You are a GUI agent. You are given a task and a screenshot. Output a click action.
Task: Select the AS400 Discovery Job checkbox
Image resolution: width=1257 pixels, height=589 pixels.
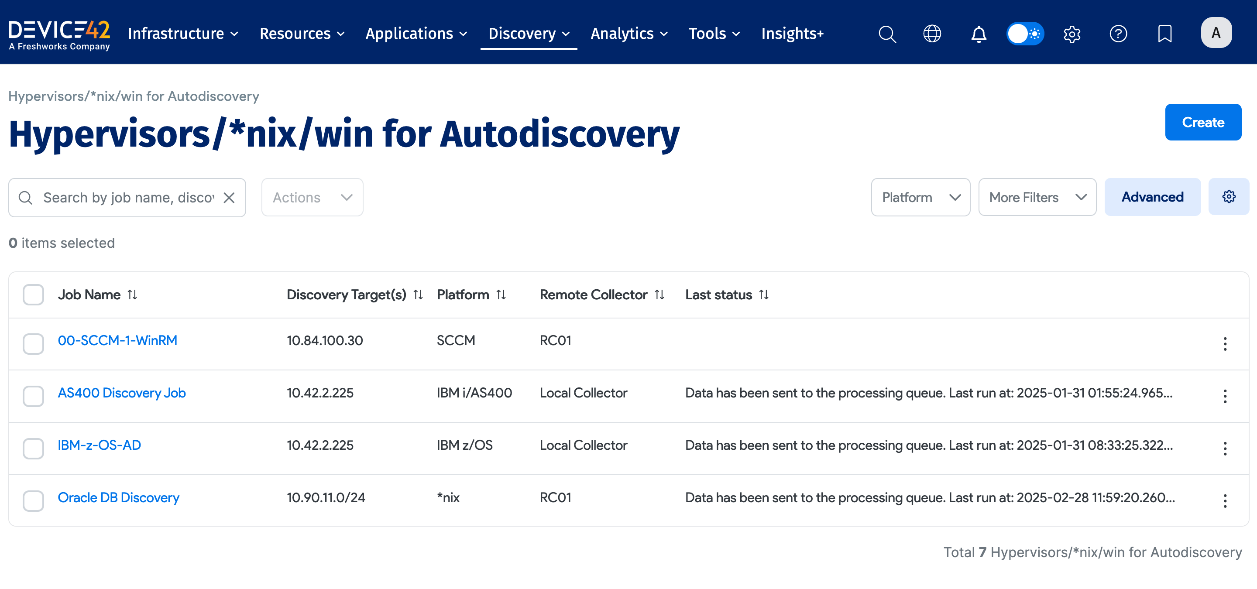(x=33, y=395)
